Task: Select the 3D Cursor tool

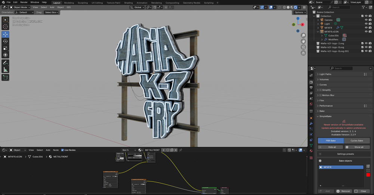Action: 5,27
